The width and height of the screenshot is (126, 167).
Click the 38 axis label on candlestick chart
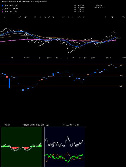pyautogui.click(x=121, y=75)
